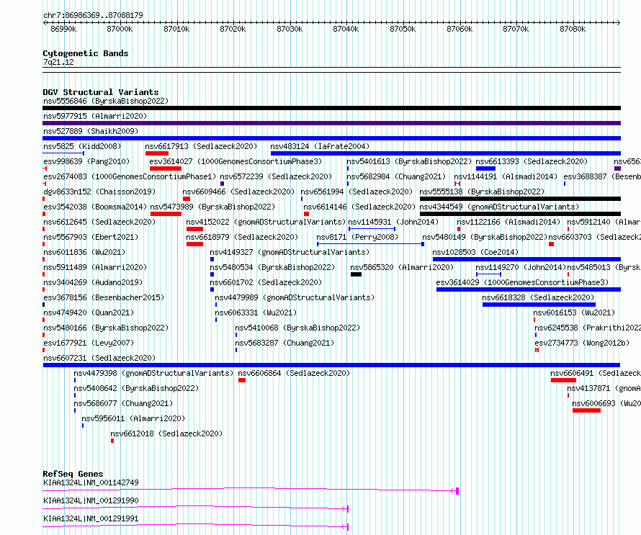Open nsv4479989 (gnomADStructuralVariants) label
The image size is (641, 535).
295,297
